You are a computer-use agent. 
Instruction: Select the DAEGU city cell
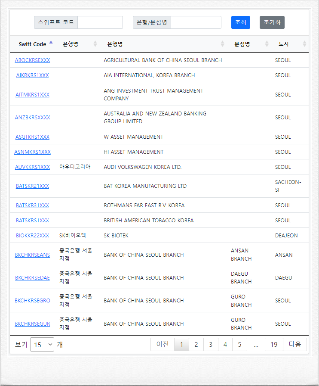(284, 278)
